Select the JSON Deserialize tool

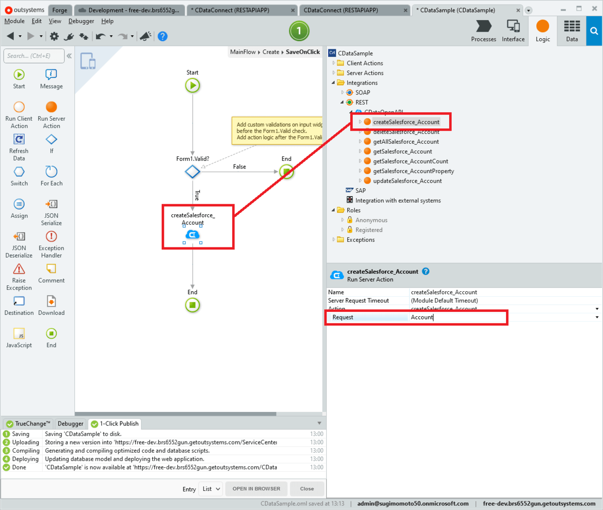[19, 244]
